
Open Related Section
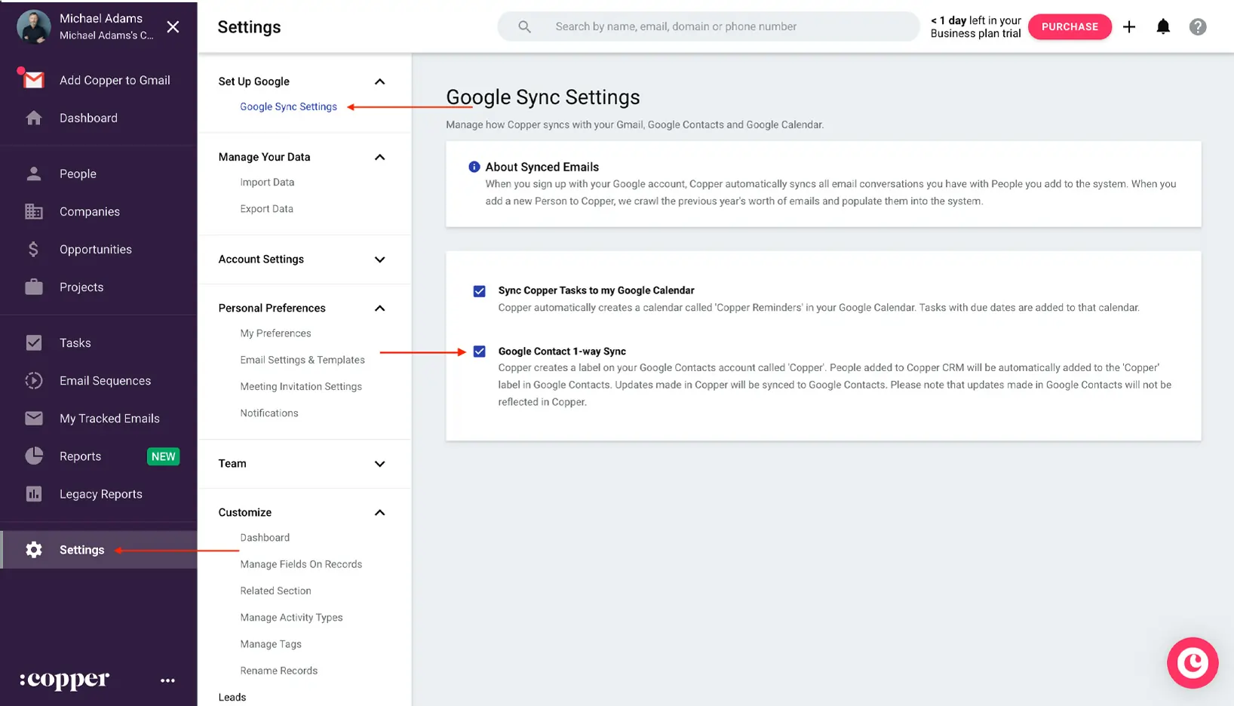(275, 591)
